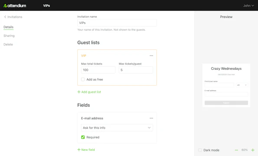Select the Details sidebar item
This screenshot has width=258, height=156.
coord(8,27)
